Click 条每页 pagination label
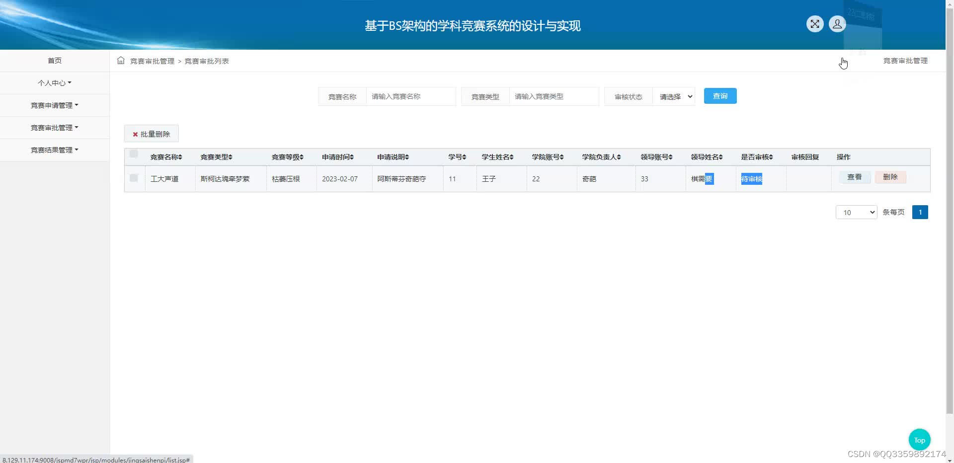The height and width of the screenshot is (463, 954). 893,212
